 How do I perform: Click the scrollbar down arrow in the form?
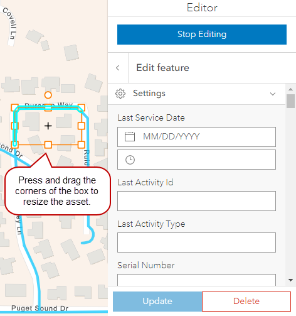click(290, 280)
